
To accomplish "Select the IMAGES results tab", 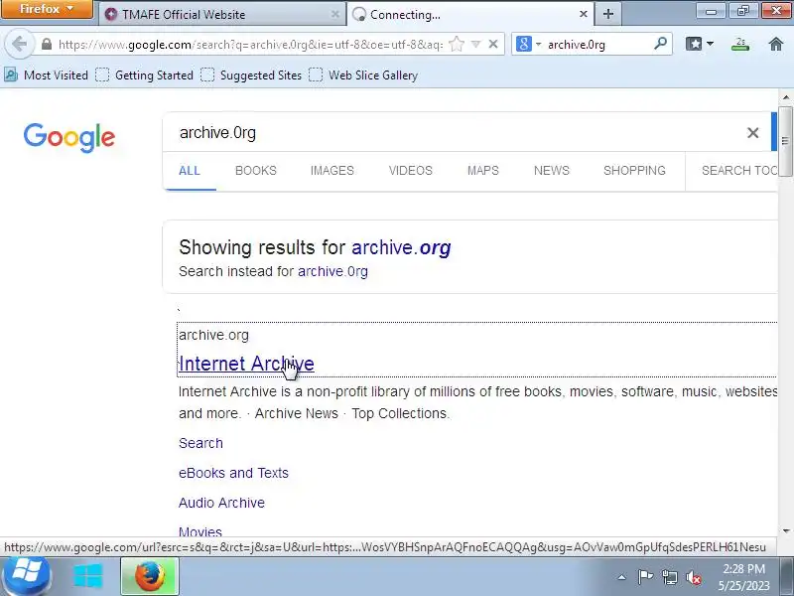I will [332, 171].
